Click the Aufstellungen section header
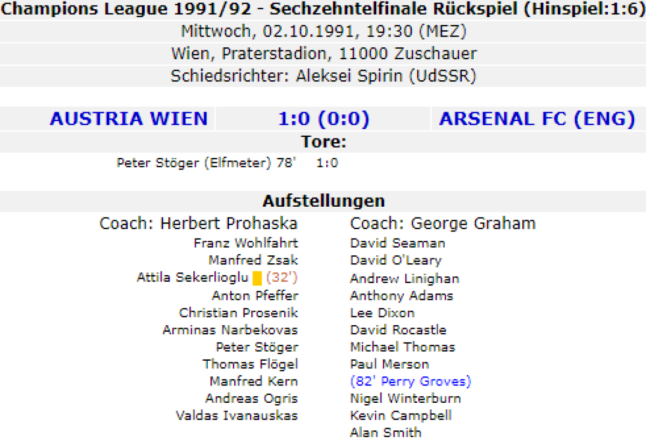The image size is (646, 441). (324, 201)
